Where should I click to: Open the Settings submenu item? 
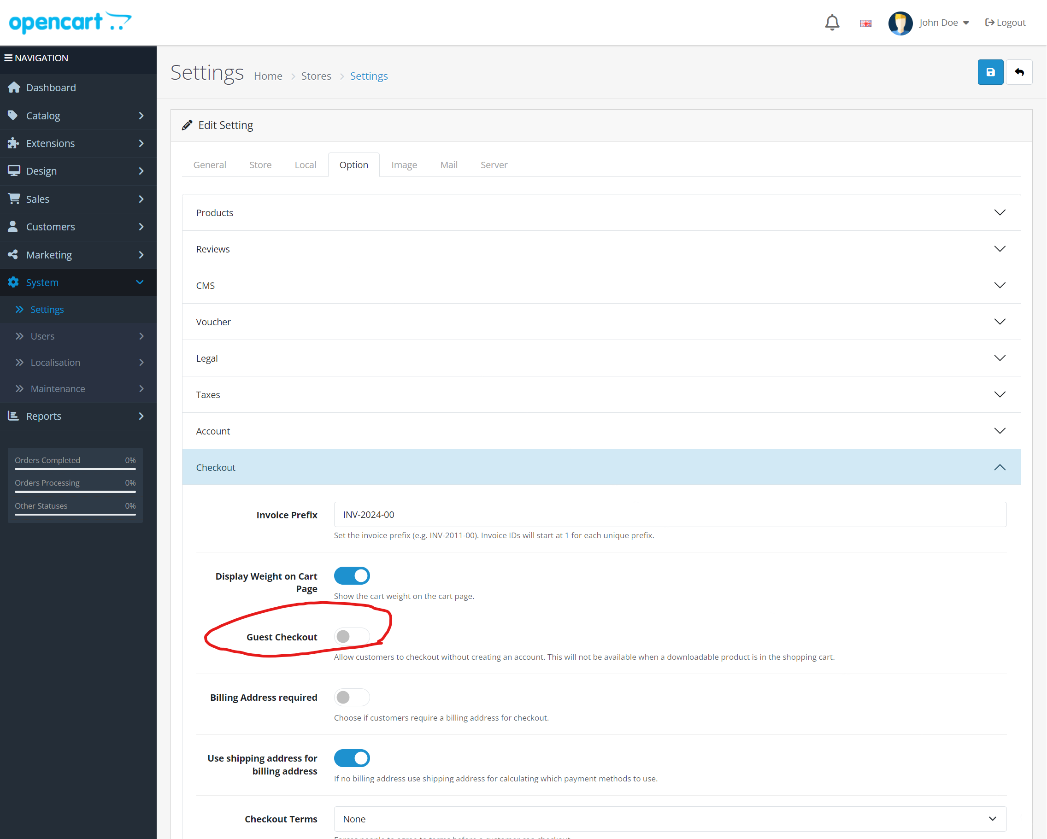[x=78, y=309]
